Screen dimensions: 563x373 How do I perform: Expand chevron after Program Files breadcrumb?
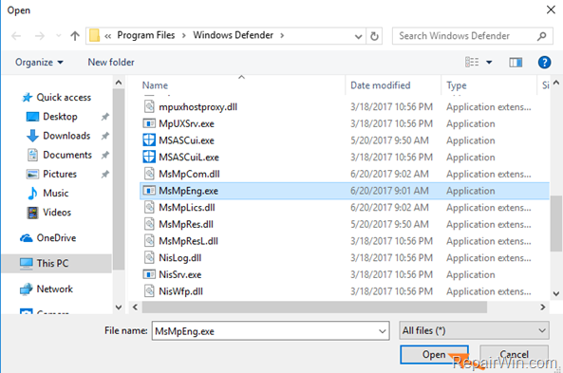(184, 35)
